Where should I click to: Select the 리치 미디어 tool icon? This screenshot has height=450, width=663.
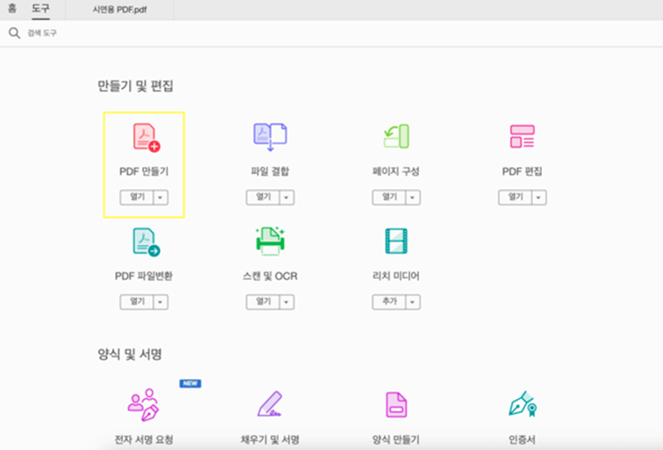click(396, 241)
